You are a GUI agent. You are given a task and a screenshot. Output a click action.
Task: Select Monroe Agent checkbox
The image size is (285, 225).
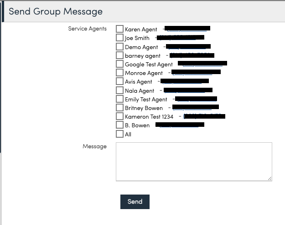tap(119, 72)
